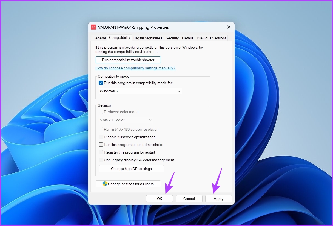Apply the compatibility settings
This screenshot has height=226, width=333.
pyautogui.click(x=218, y=199)
